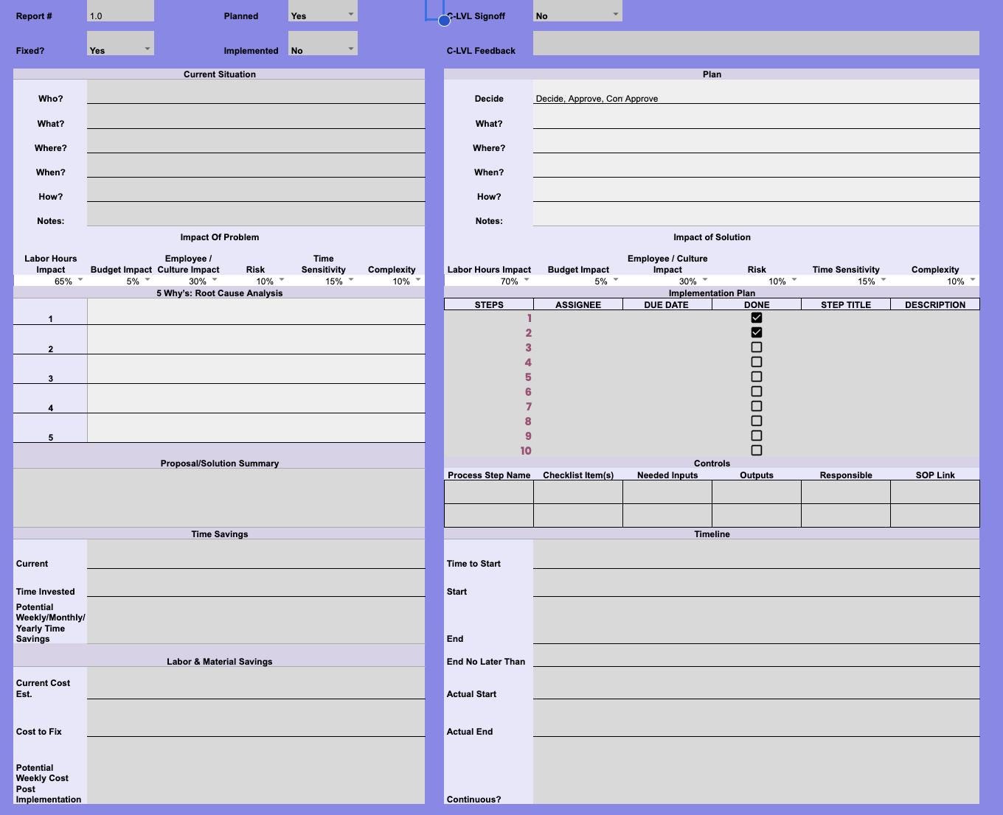This screenshot has width=1003, height=815.
Task: Open the Fixed? dropdown
Action: tap(147, 49)
